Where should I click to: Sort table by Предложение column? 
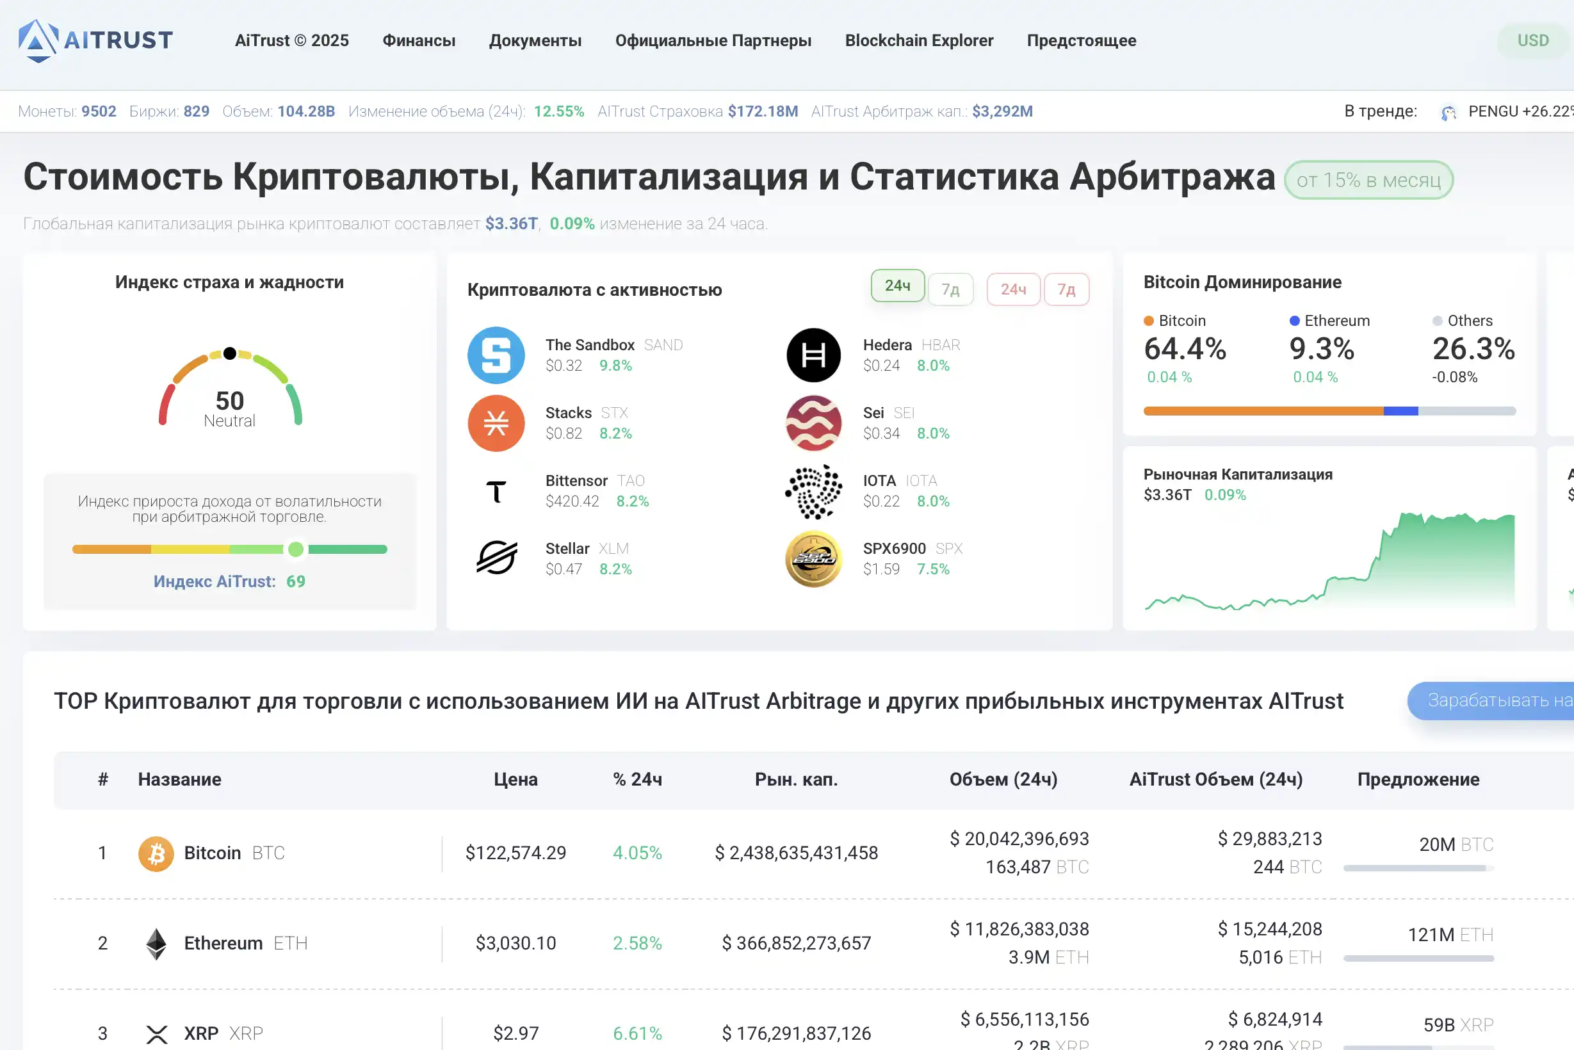point(1418,779)
